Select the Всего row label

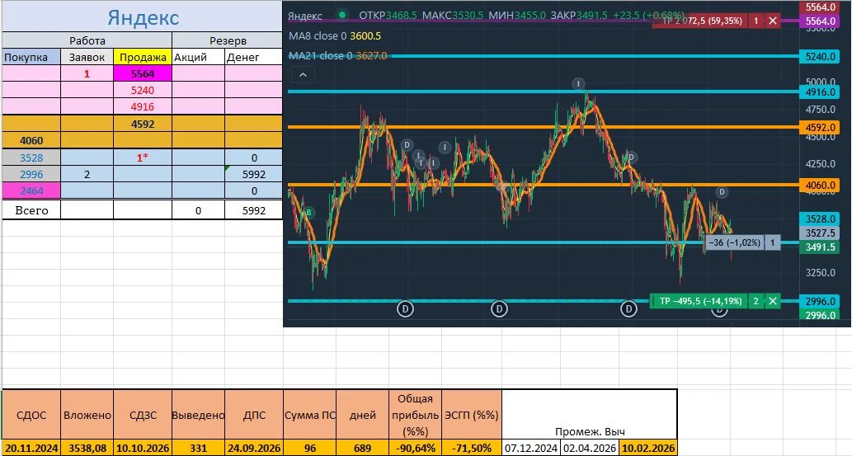pyautogui.click(x=31, y=210)
